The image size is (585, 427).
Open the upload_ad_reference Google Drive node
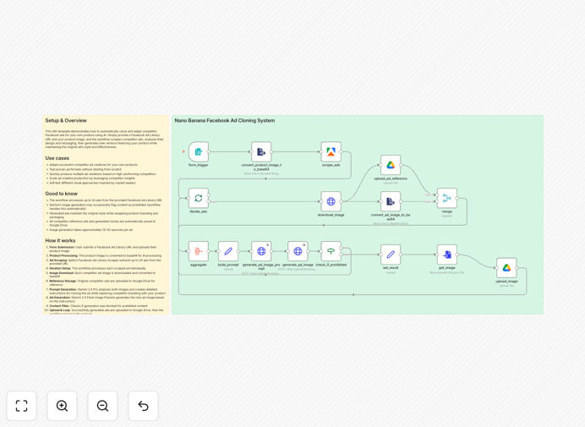(x=391, y=165)
